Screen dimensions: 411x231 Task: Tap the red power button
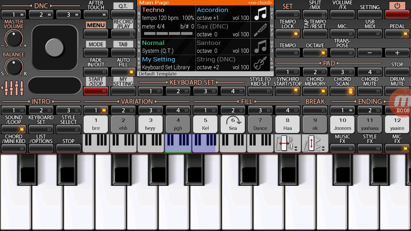(x=397, y=14)
